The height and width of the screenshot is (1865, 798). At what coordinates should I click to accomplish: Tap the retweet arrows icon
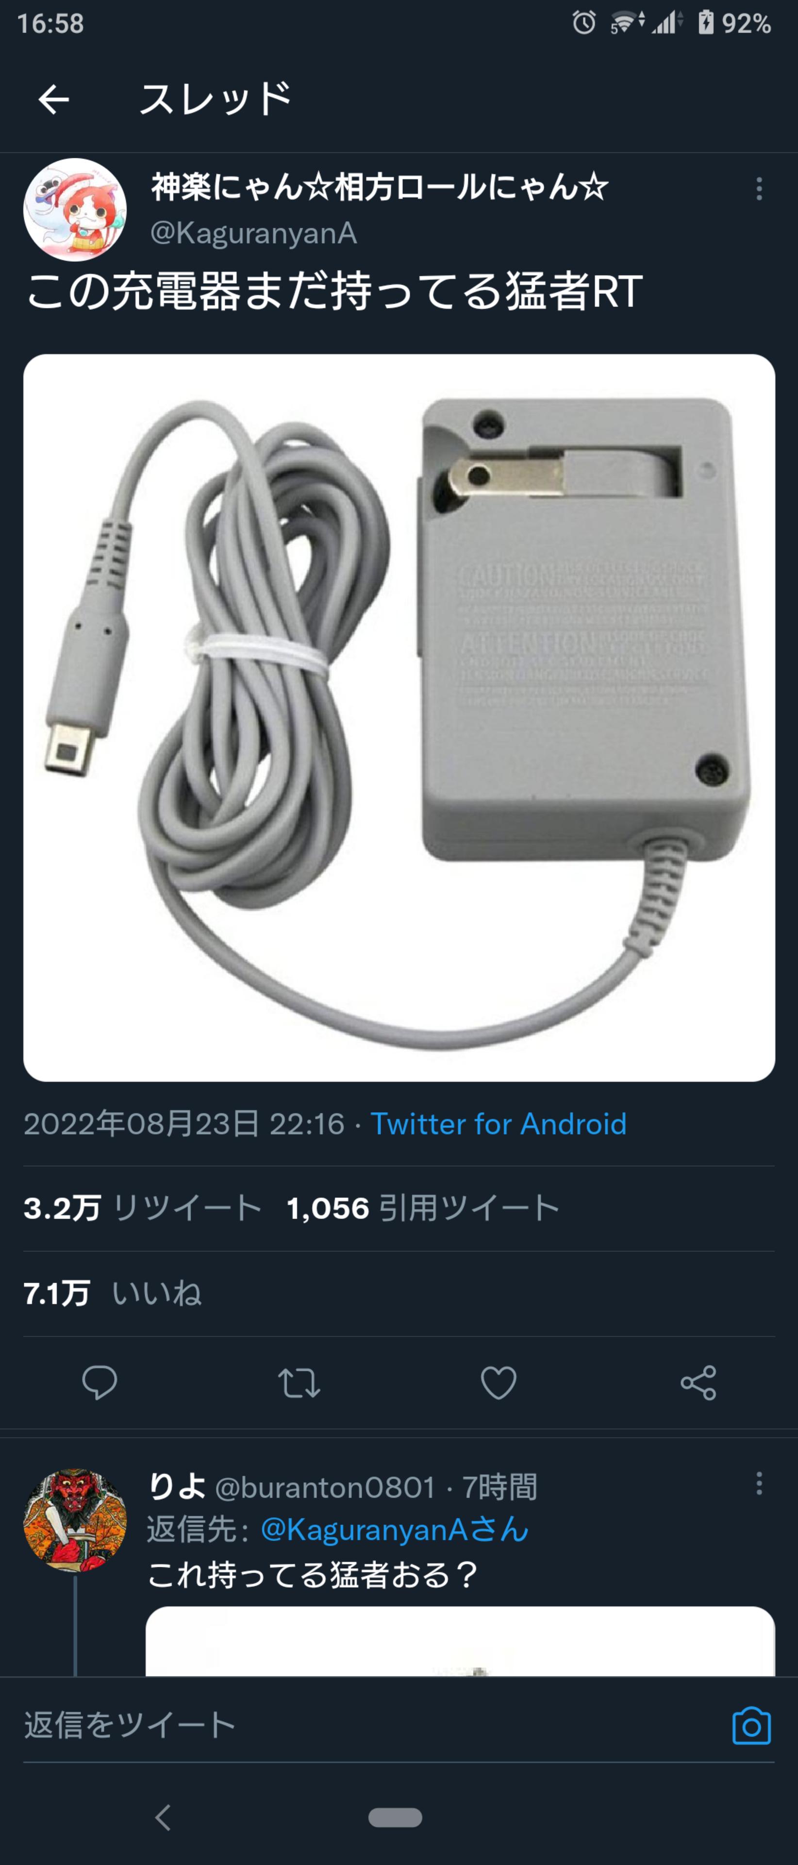pyautogui.click(x=299, y=1383)
